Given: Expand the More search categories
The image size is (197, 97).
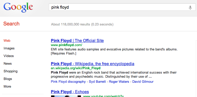Looking at the screenshot, I should 7,86.
